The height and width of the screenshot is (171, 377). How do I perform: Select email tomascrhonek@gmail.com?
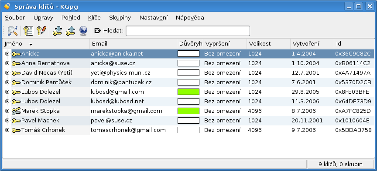[128, 130]
